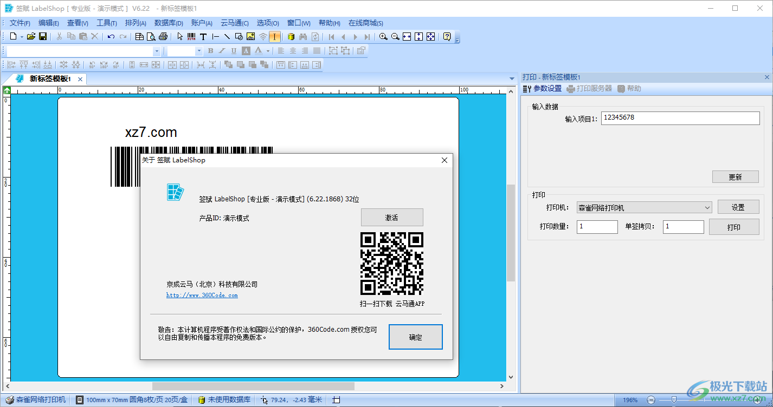
Task: Toggle the highlighted text cursor tool
Action: pos(275,37)
